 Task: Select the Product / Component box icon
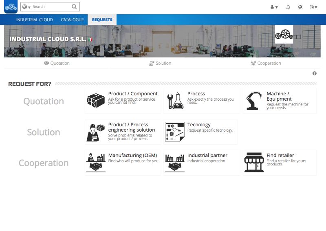pos(96,101)
